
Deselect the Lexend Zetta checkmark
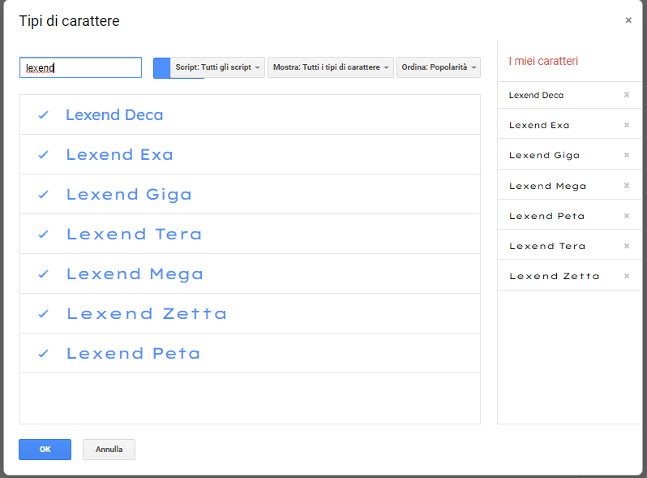(44, 314)
